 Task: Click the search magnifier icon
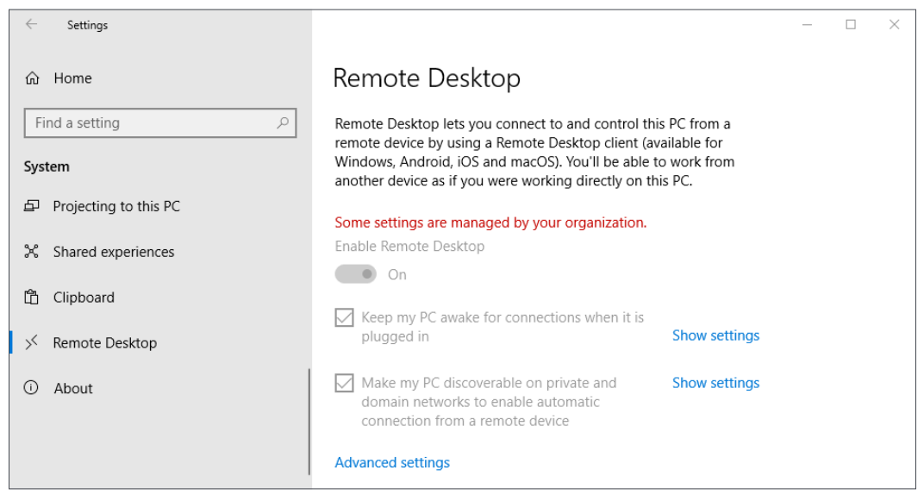point(283,123)
